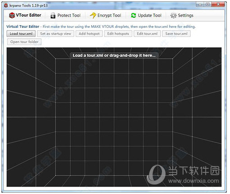Click the Protect Tool padlock icon

53,15
